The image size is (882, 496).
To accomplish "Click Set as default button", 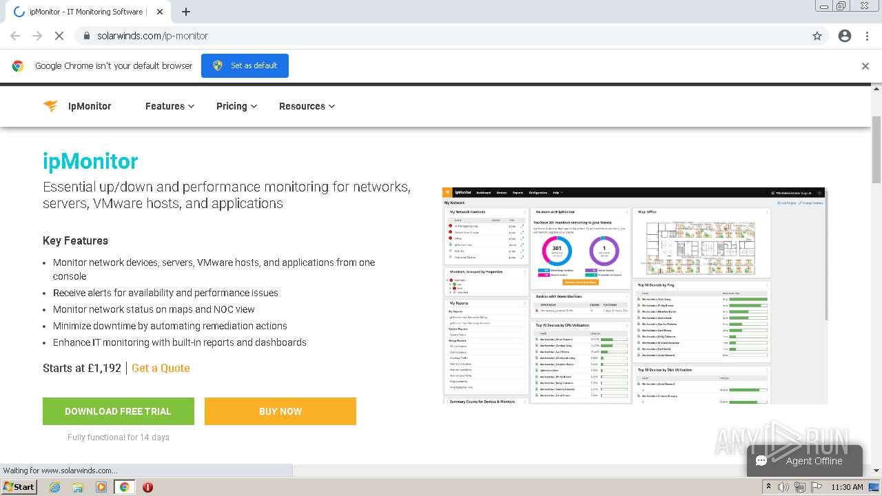I will coord(245,65).
